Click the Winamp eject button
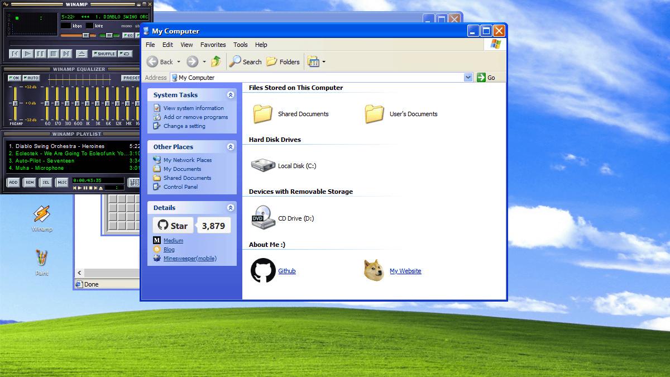Viewport: 670px width, 377px height. [82, 54]
